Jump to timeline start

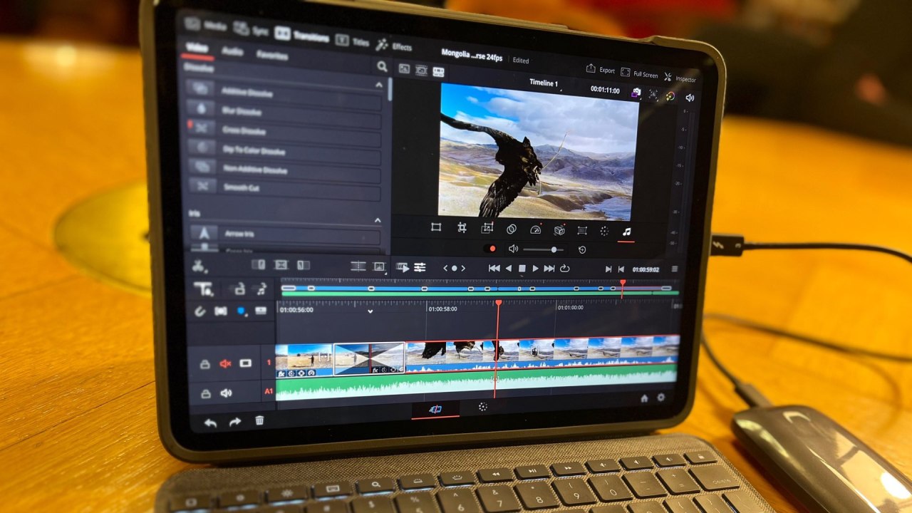click(494, 268)
